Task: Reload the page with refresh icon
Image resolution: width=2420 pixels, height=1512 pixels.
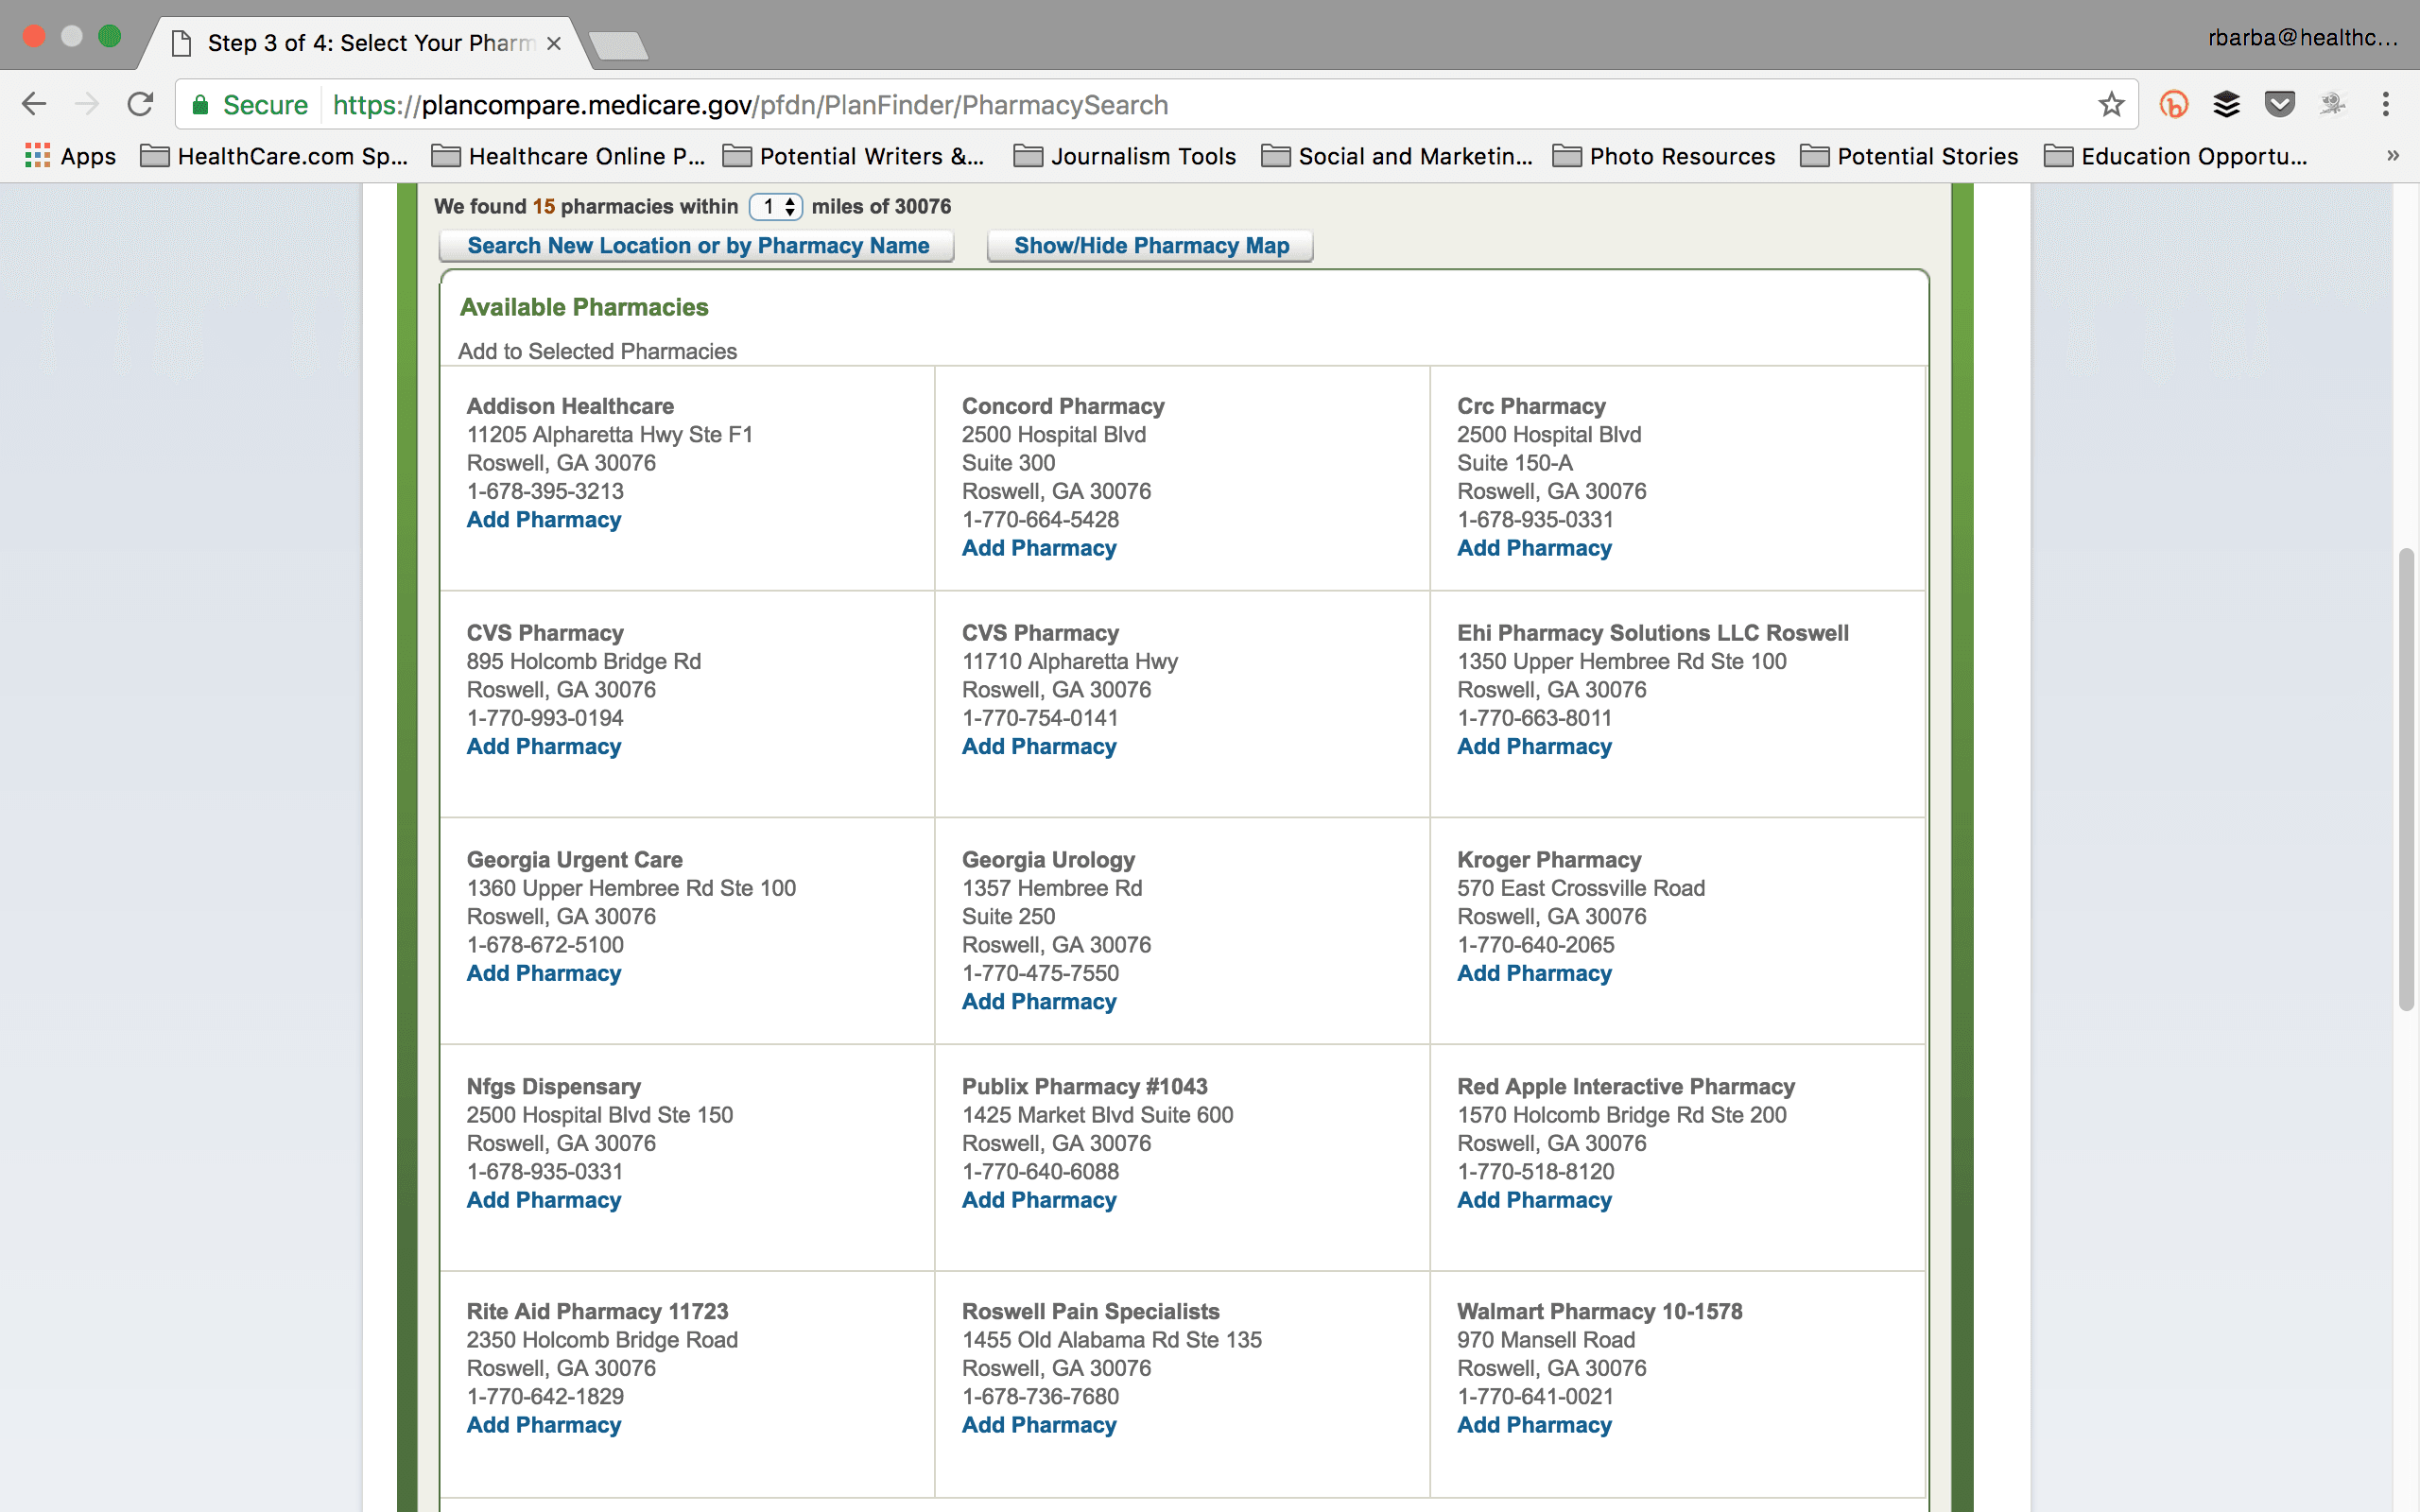Action: coord(141,104)
